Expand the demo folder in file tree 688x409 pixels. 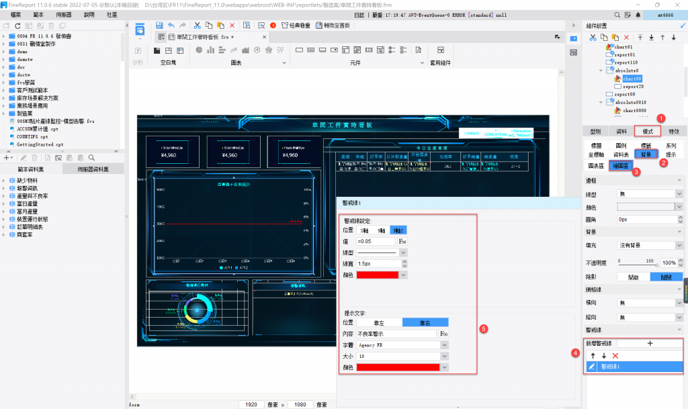click(x=3, y=52)
